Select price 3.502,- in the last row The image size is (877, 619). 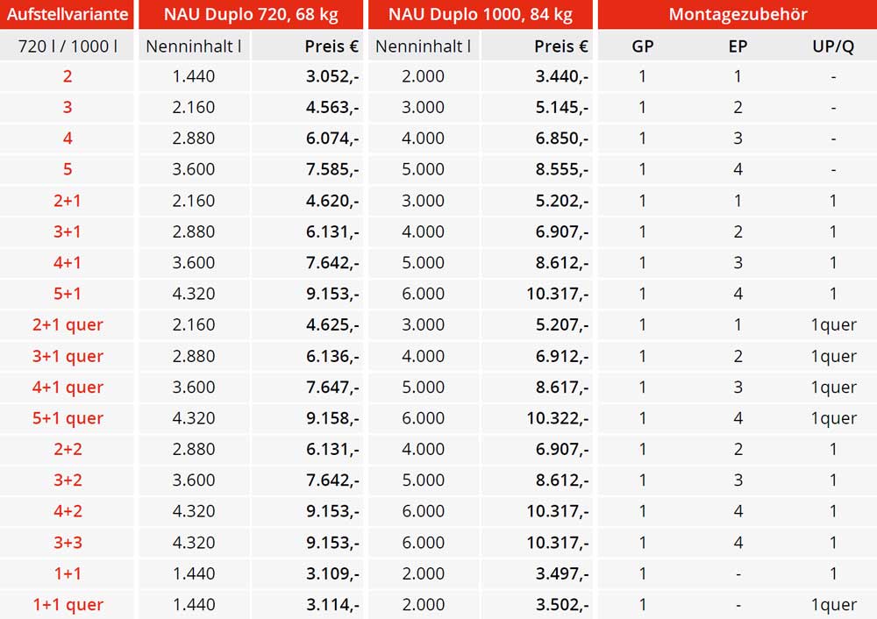562,604
